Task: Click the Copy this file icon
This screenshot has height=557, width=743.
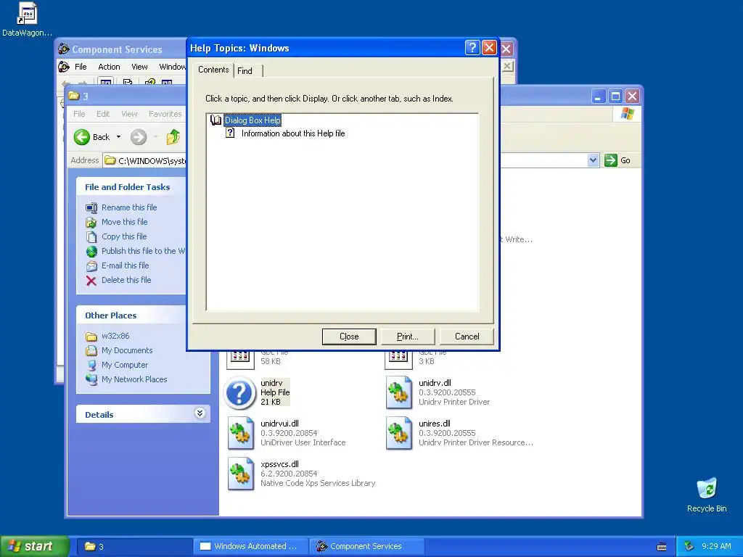Action: tap(91, 237)
